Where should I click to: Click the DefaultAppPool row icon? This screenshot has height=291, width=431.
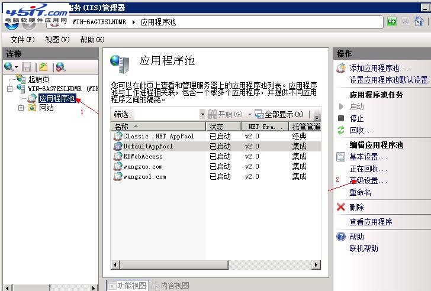(x=118, y=146)
